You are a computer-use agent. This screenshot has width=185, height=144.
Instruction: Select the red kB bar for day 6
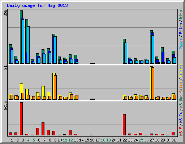pos(38,131)
